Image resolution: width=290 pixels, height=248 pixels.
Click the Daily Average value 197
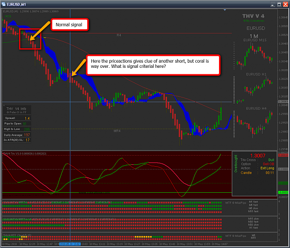pos(27,135)
